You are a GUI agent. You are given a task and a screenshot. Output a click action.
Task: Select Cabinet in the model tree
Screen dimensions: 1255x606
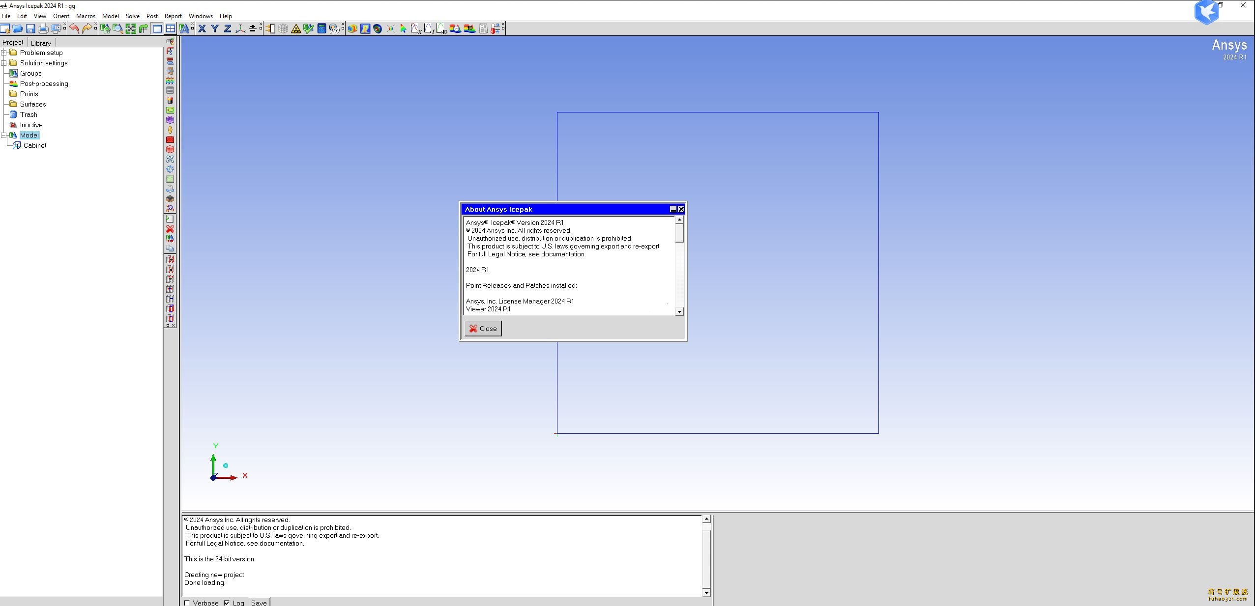[x=34, y=145]
